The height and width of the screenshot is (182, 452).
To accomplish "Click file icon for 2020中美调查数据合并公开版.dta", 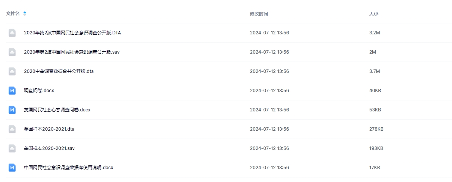I will 12,71.
